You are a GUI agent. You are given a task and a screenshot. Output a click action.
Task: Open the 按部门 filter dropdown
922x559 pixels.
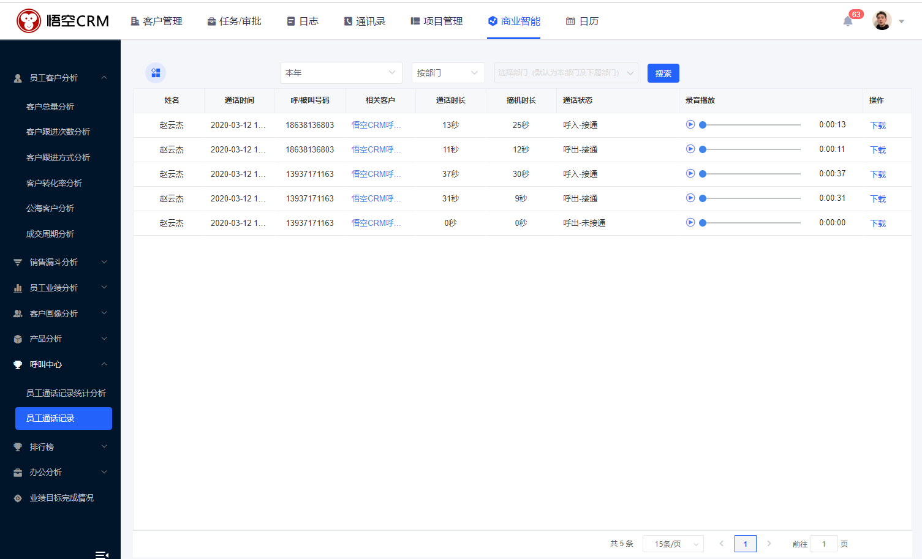click(x=448, y=73)
